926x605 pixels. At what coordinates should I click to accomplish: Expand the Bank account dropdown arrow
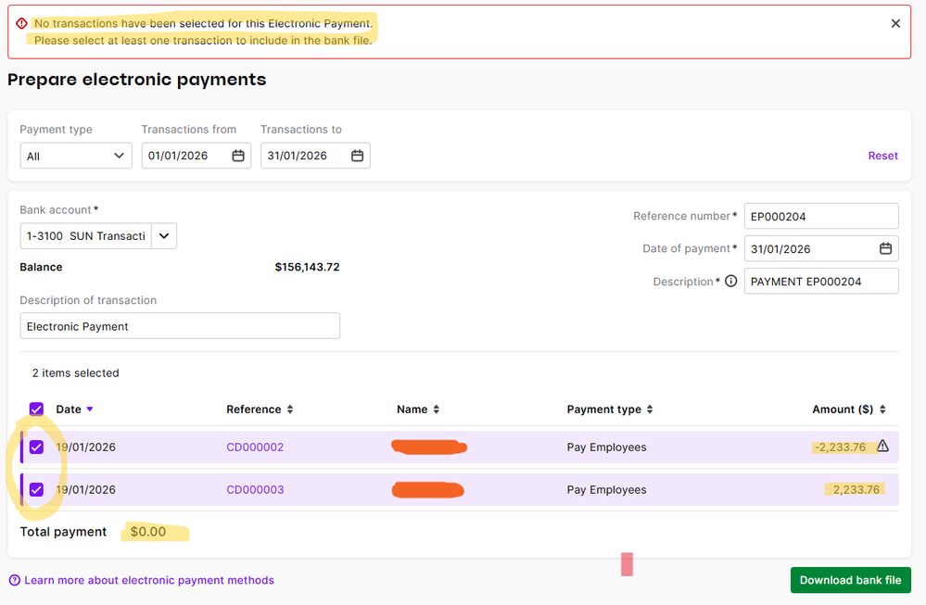coord(163,236)
